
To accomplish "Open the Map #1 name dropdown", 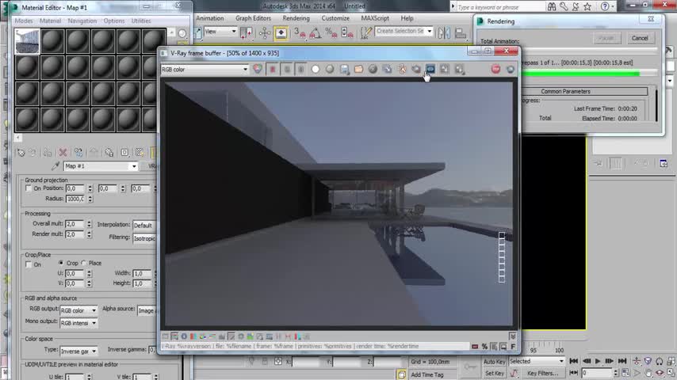I will coord(100,166).
